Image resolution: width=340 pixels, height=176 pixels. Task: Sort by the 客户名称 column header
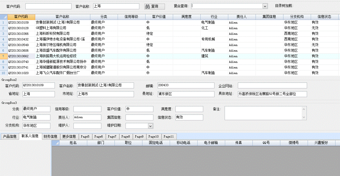pos(62,17)
